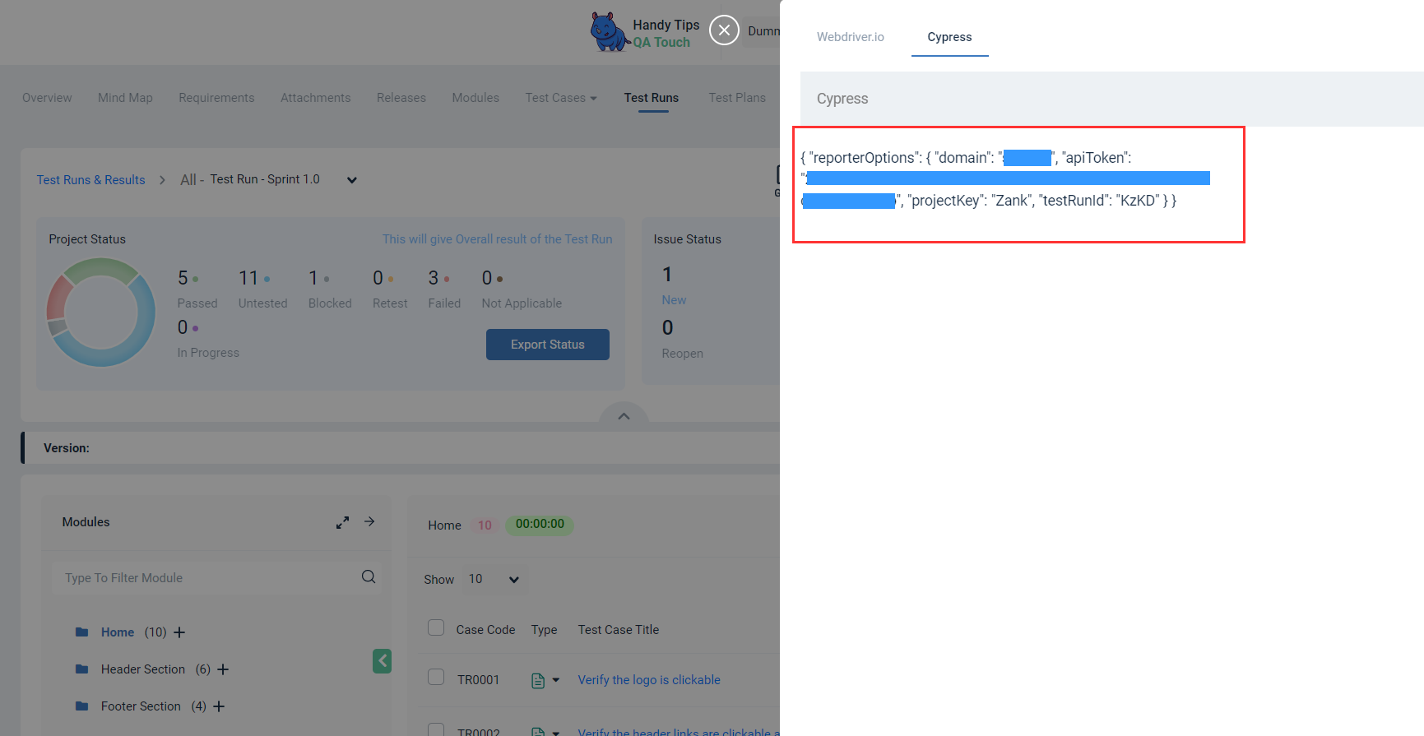Add a submodule under Footer Section

click(x=219, y=706)
